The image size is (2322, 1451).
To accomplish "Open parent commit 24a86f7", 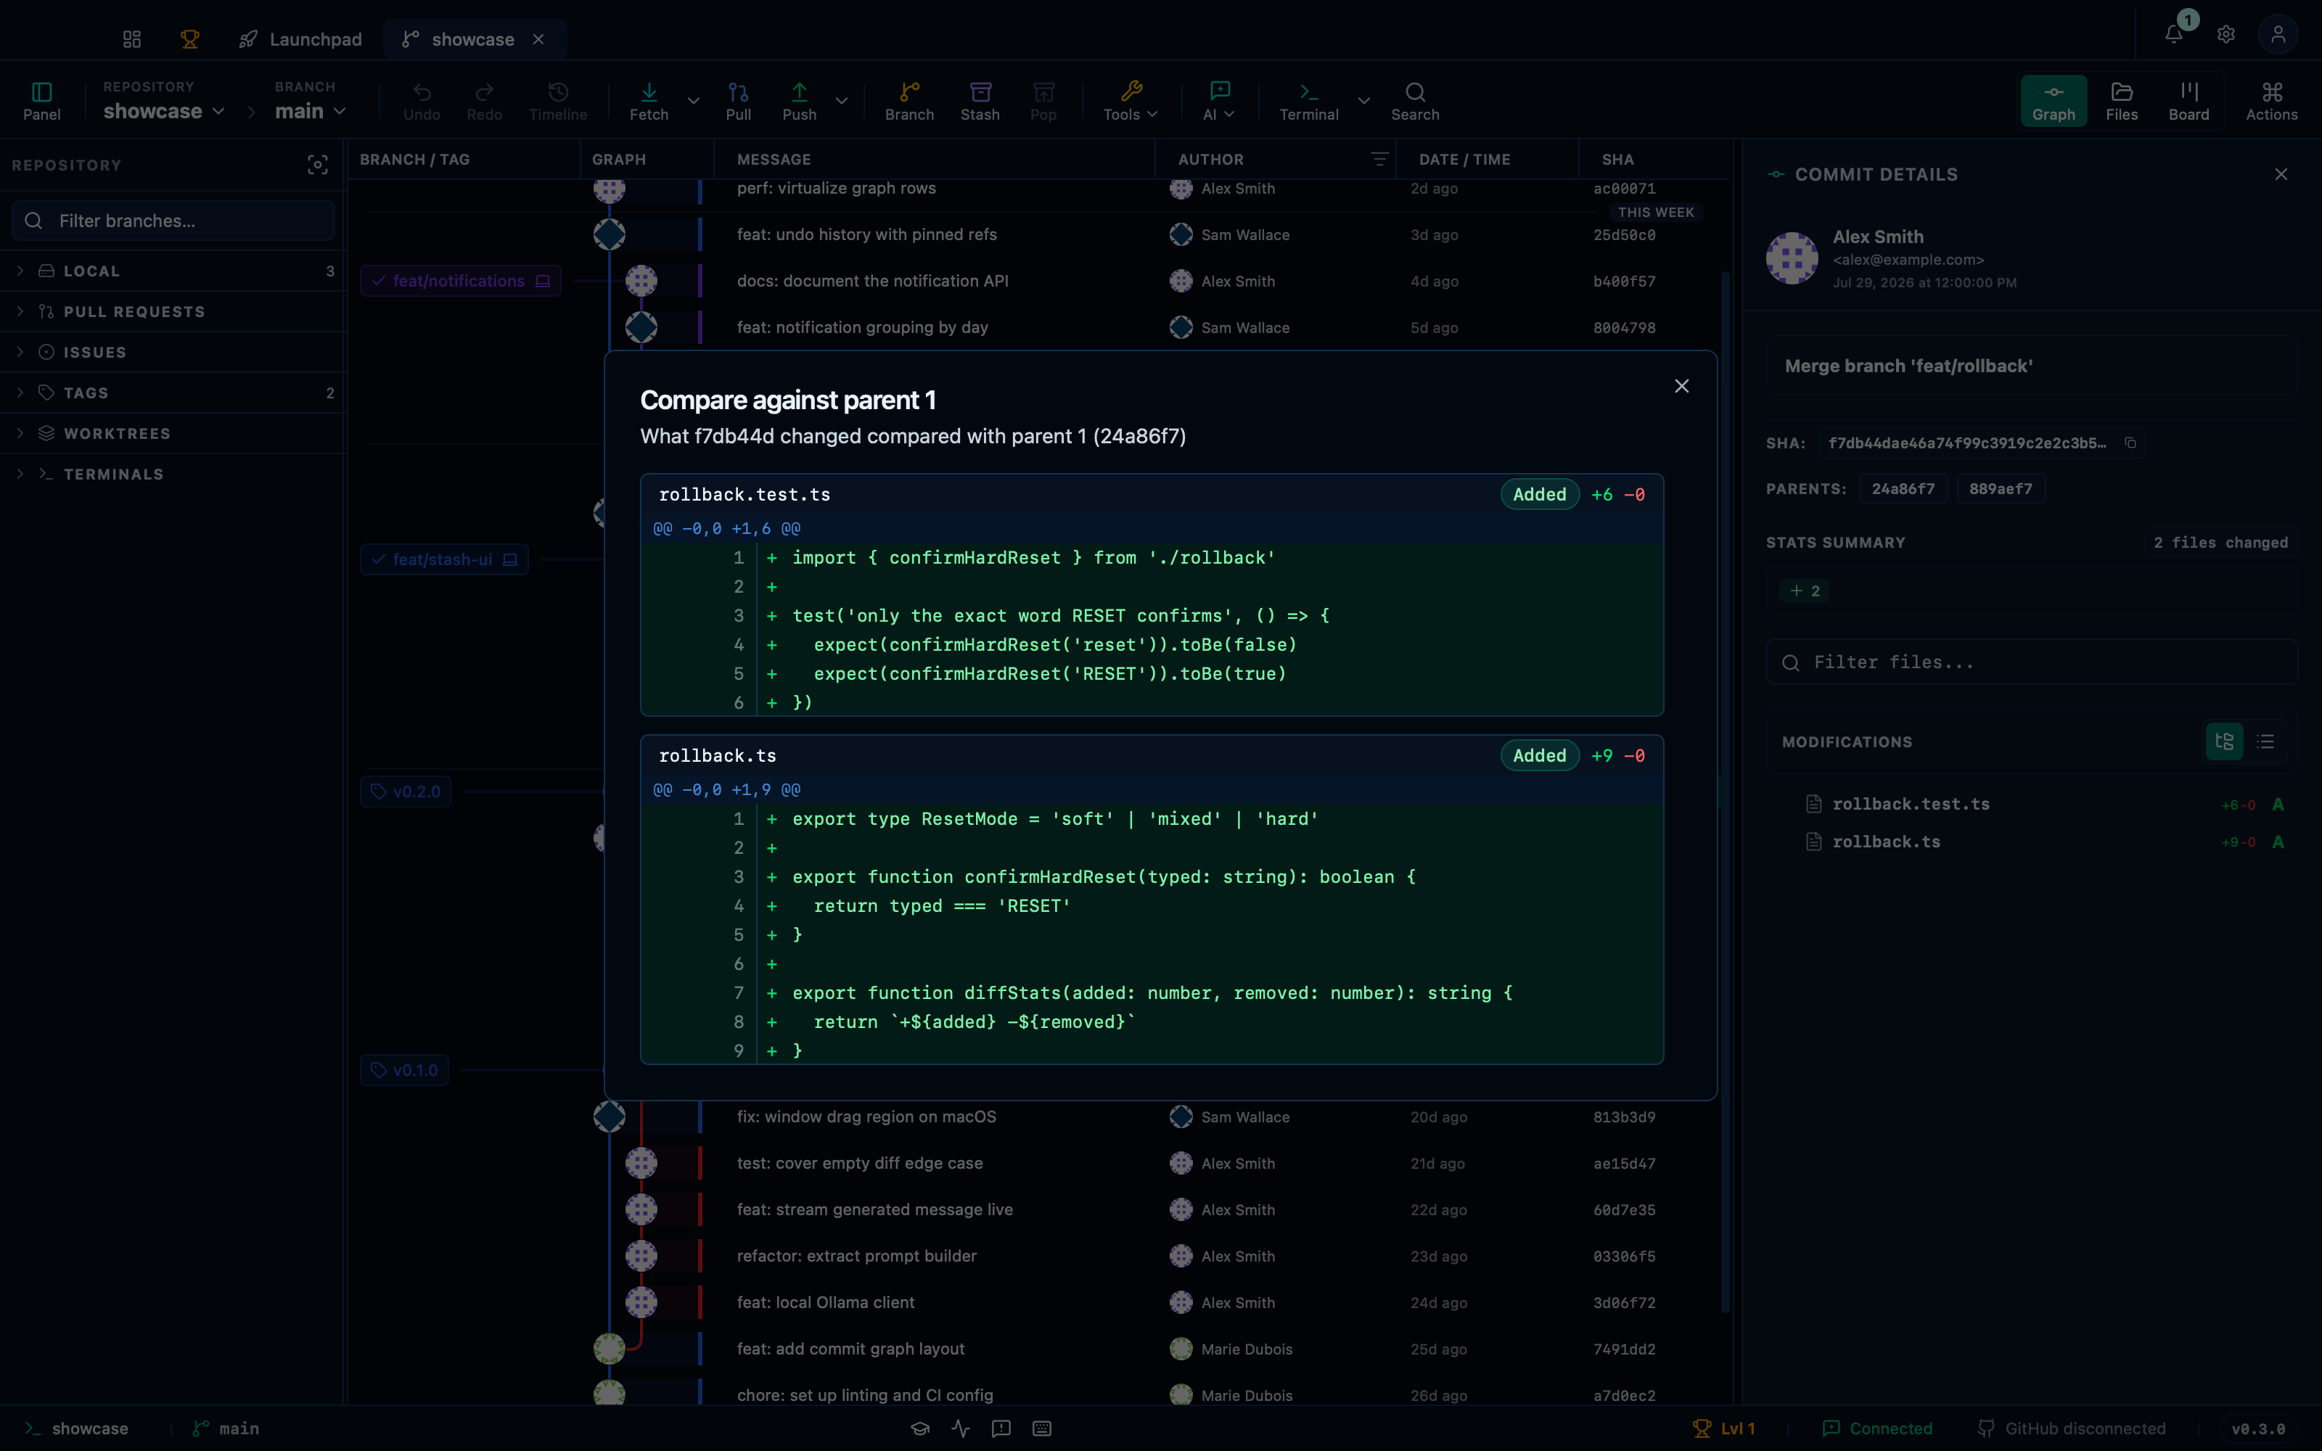I will 1903,488.
